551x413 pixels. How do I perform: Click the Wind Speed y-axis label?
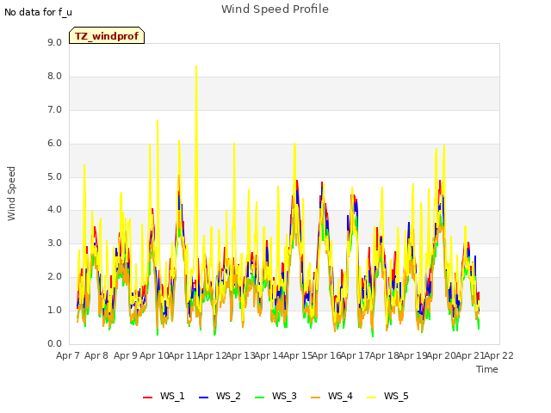coord(11,194)
